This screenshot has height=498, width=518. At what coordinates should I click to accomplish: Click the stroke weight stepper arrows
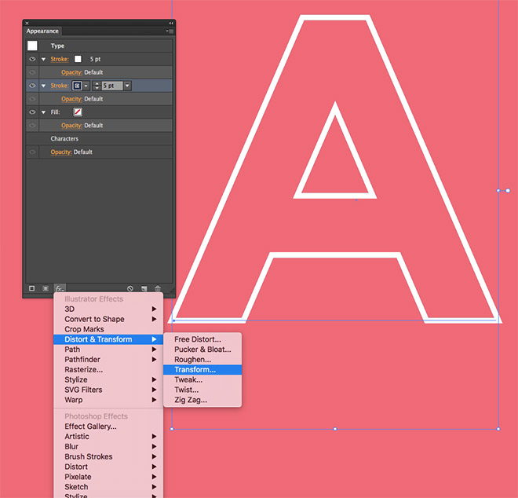[x=97, y=86]
